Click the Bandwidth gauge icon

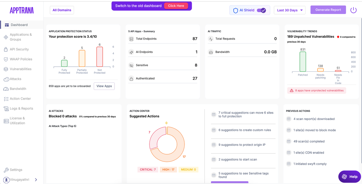click(6, 89)
